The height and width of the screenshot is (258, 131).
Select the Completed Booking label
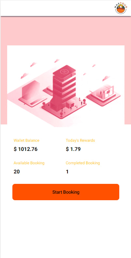pyautogui.click(x=83, y=163)
